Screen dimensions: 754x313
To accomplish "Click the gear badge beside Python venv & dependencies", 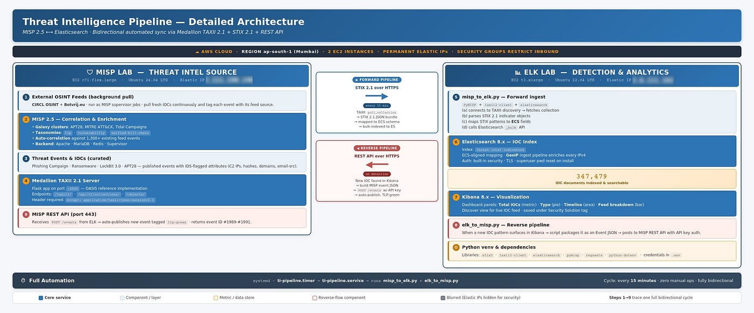I will [x=456, y=247].
